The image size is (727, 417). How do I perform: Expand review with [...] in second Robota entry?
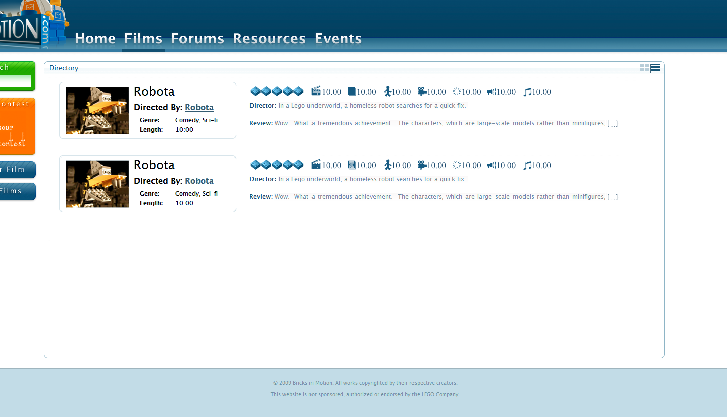pyautogui.click(x=613, y=197)
